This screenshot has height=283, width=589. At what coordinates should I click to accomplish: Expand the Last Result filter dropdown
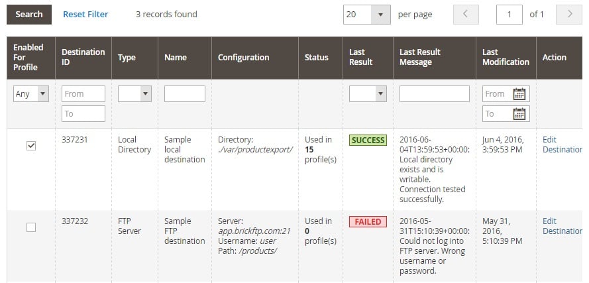[x=368, y=94]
